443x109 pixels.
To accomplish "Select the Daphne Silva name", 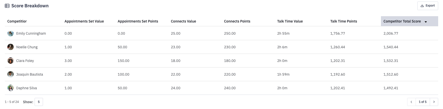I will click(x=26, y=88).
